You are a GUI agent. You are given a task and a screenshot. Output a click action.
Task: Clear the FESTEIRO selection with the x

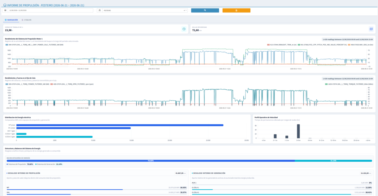click(184, 10)
